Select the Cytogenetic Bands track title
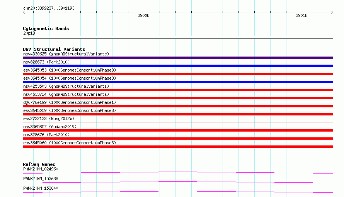This screenshot has height=197, width=344. [x=46, y=28]
